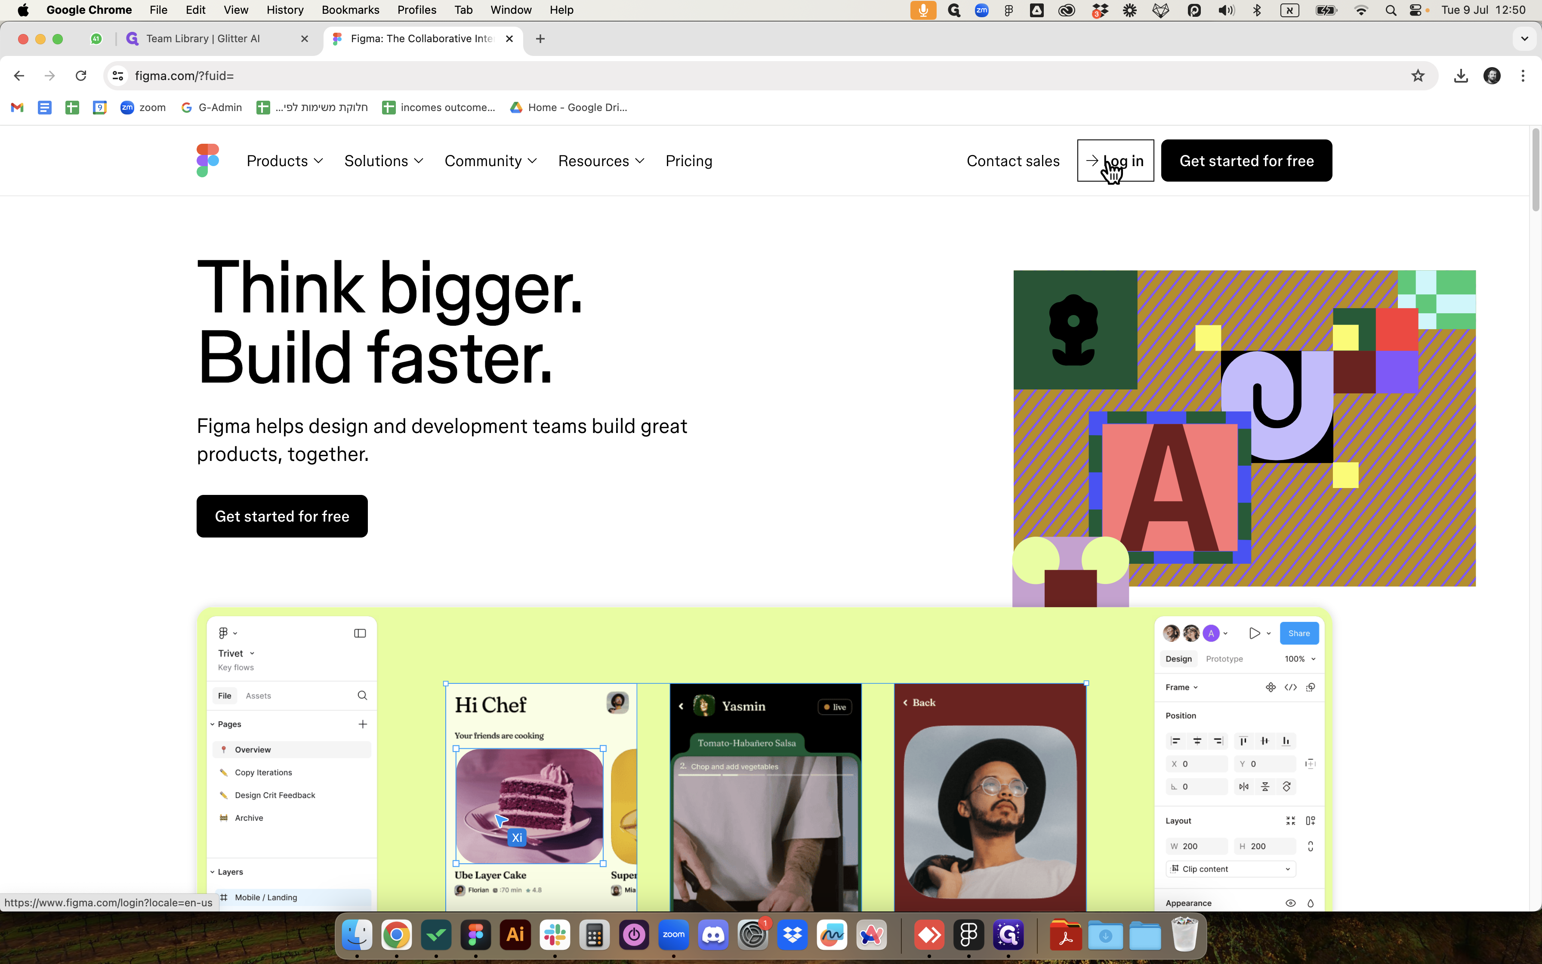Click header Get started for free button
The height and width of the screenshot is (964, 1542).
(1246, 161)
